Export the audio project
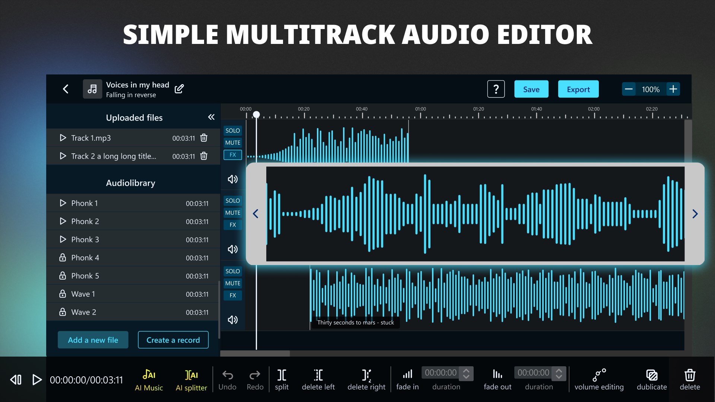The width and height of the screenshot is (715, 402). 578,89
